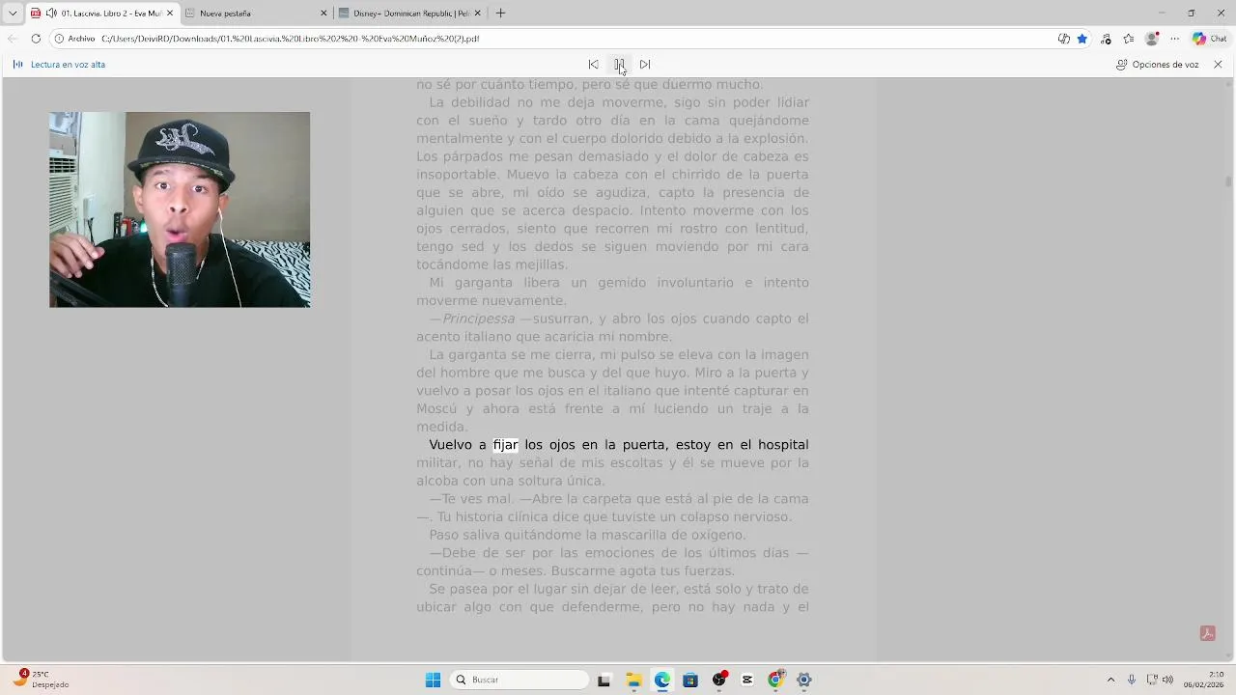The width and height of the screenshot is (1236, 695).
Task: Reload the current page
Action: point(36,39)
